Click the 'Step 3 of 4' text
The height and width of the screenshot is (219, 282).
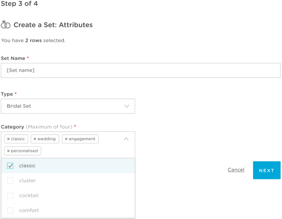click(x=19, y=4)
